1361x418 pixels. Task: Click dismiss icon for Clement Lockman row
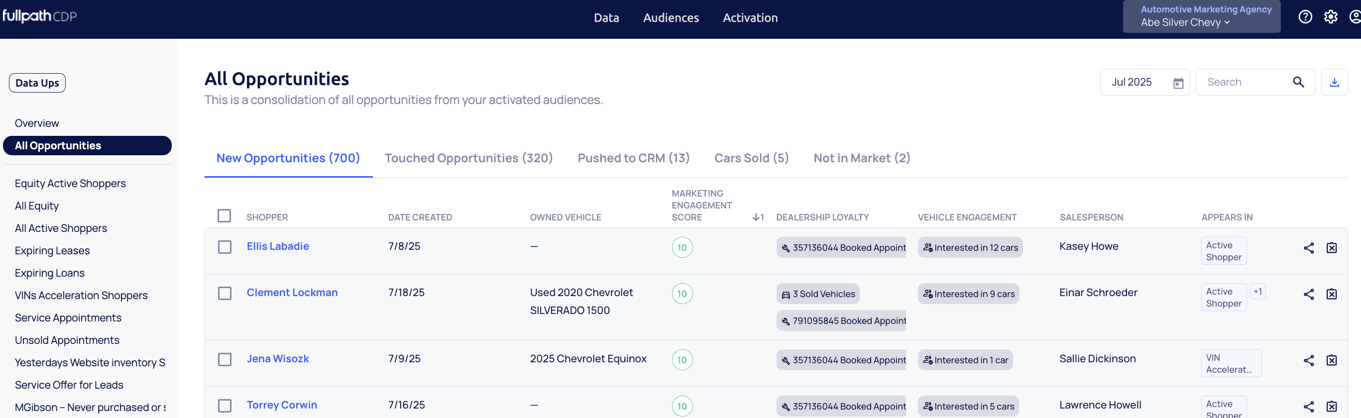pyautogui.click(x=1331, y=295)
